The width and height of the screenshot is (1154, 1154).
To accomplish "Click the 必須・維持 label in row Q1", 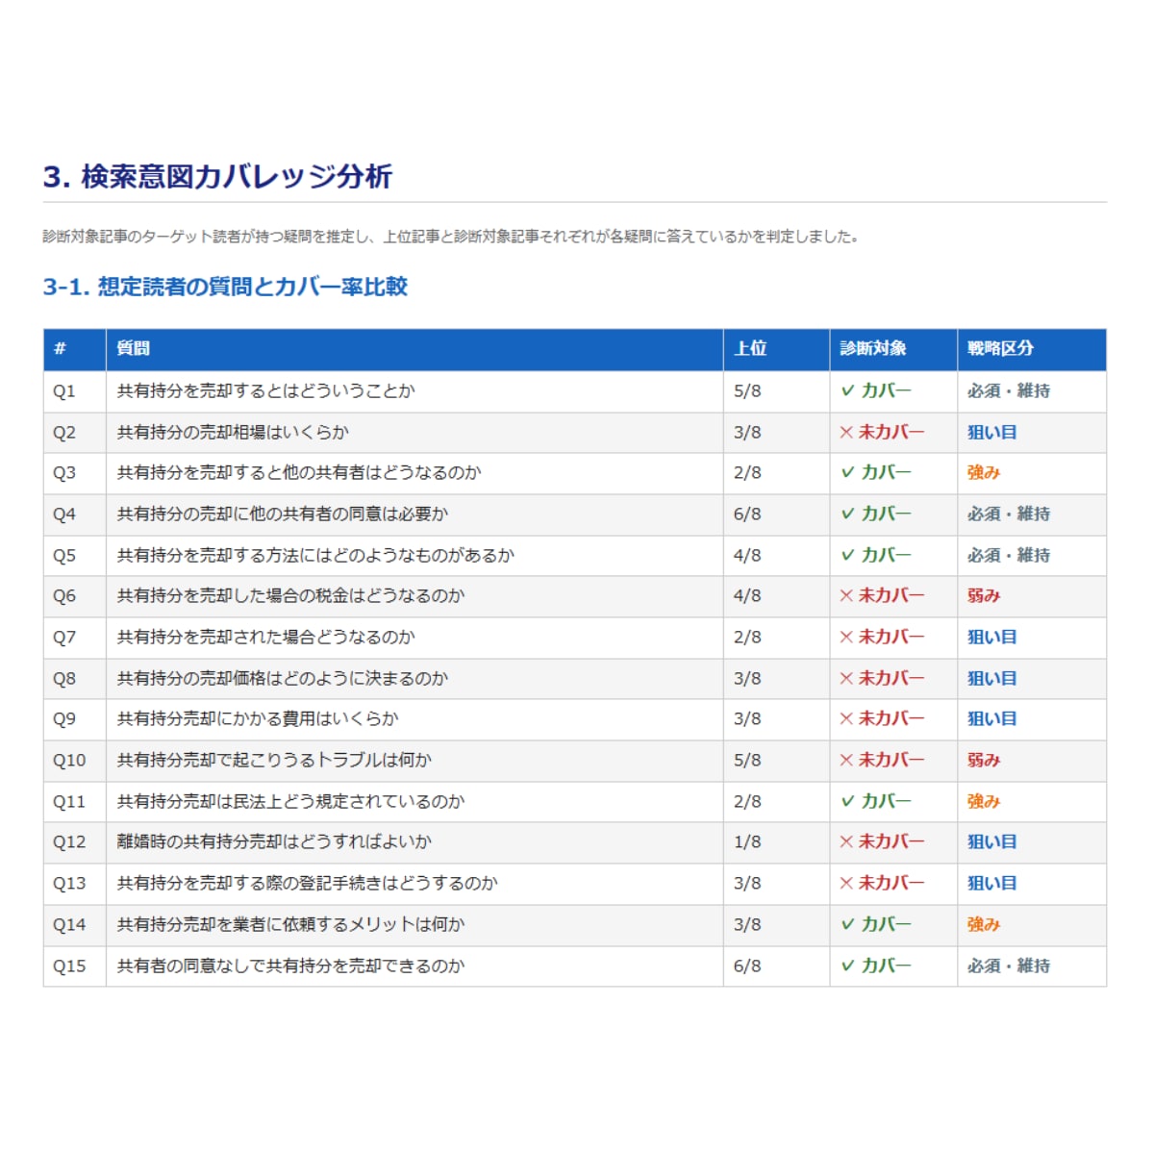I will pos(1009,391).
